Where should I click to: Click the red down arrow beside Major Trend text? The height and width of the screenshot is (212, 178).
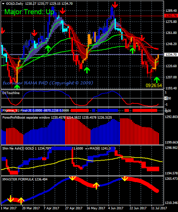[62, 11]
